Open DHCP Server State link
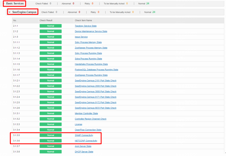Screen dimensions: 226x156 pyautogui.click(x=84, y=152)
